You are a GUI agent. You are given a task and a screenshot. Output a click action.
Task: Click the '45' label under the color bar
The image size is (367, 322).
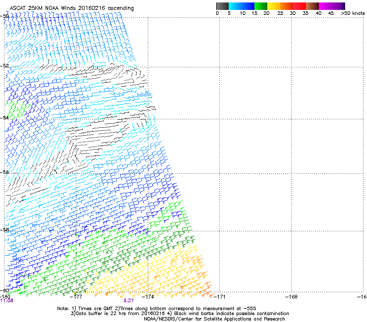tap(331, 13)
